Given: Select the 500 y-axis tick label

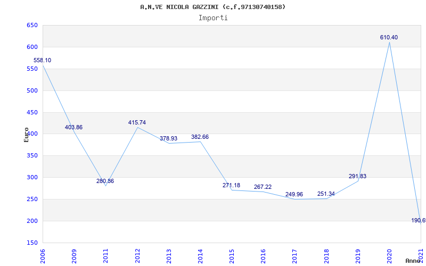Looking at the screenshot, I should point(32,90).
